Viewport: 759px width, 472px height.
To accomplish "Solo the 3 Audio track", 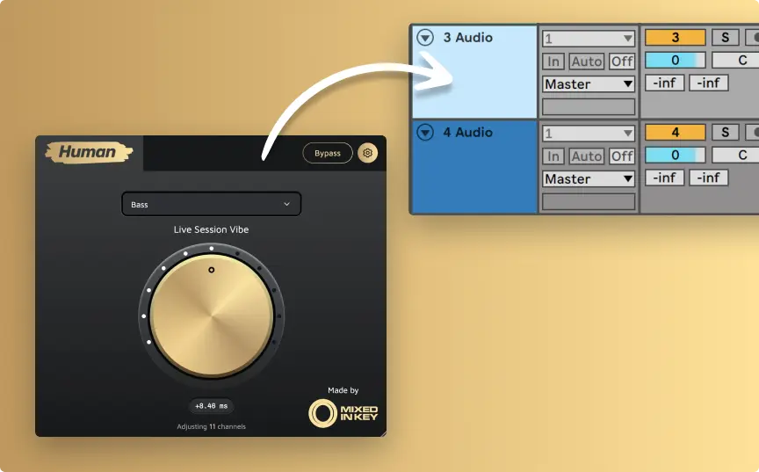I will pos(725,37).
